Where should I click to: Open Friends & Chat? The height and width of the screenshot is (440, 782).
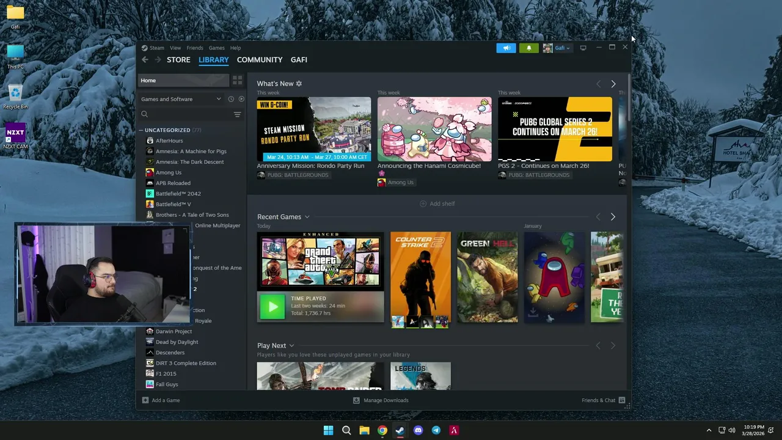click(x=599, y=400)
